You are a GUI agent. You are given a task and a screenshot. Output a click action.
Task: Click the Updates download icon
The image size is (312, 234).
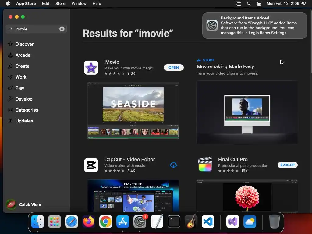coord(10,121)
